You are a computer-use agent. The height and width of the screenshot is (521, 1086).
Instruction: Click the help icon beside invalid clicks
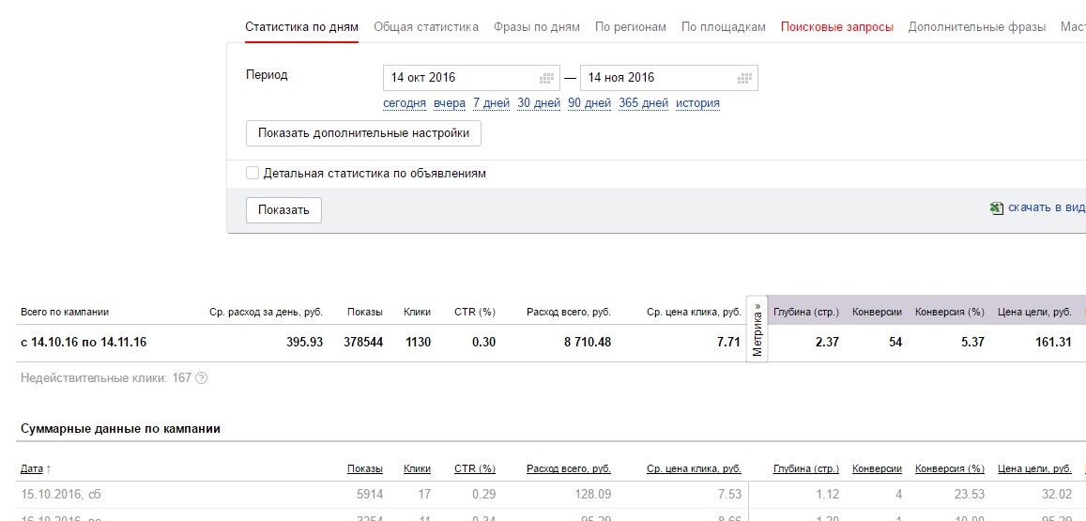point(201,378)
